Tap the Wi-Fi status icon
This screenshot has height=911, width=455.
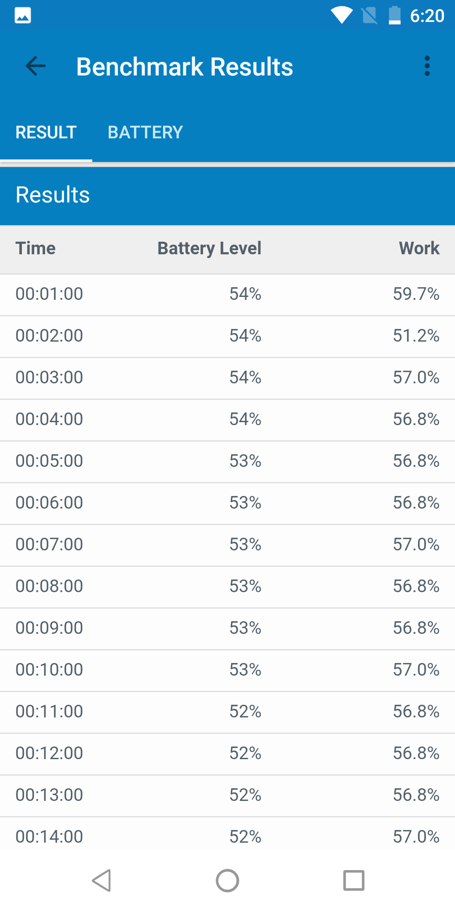click(342, 16)
